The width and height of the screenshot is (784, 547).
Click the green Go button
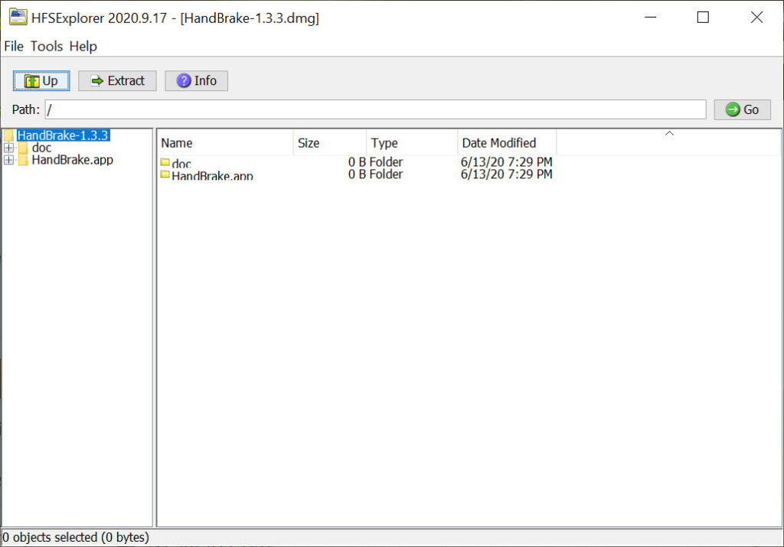pyautogui.click(x=742, y=109)
